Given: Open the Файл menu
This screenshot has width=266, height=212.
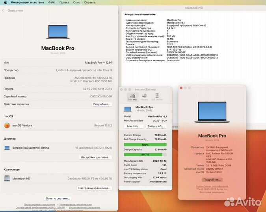Looking at the screenshot, I should click(52, 2).
